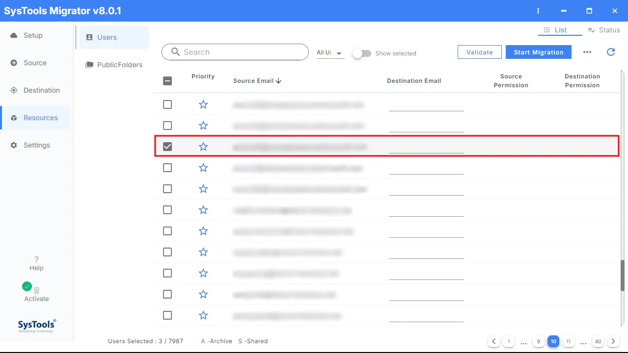Click Start Migration button

pyautogui.click(x=539, y=52)
